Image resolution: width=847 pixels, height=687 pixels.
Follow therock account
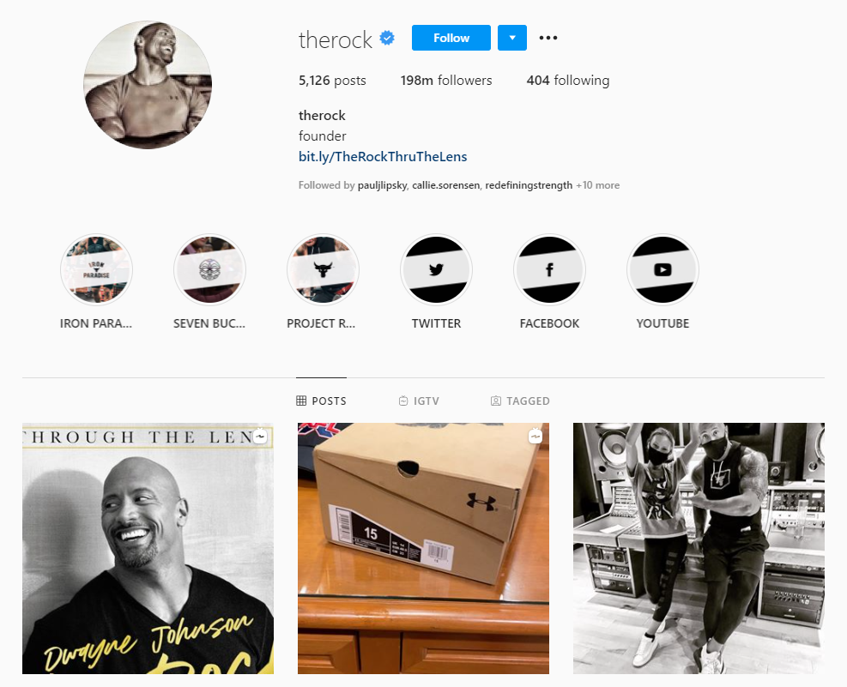(451, 38)
